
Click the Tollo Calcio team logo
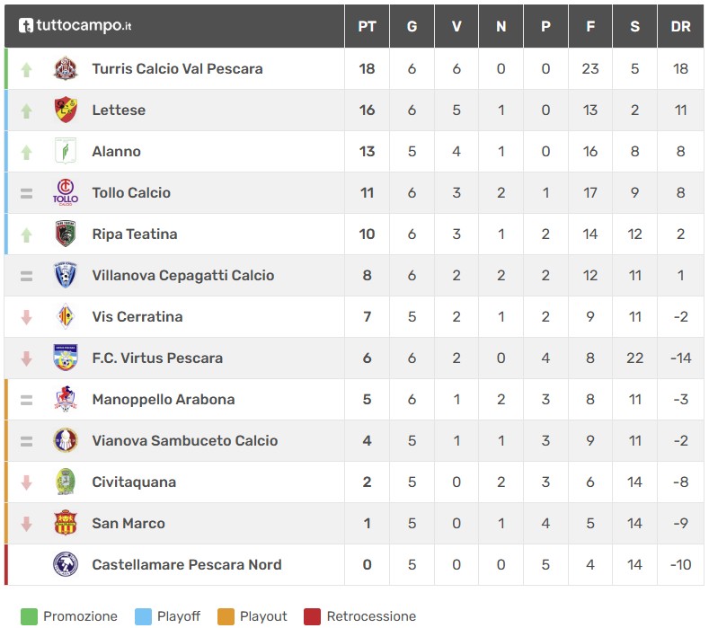click(66, 193)
